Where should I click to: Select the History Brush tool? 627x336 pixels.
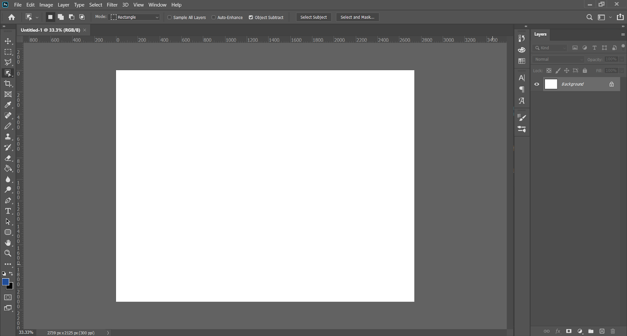[x=8, y=148]
